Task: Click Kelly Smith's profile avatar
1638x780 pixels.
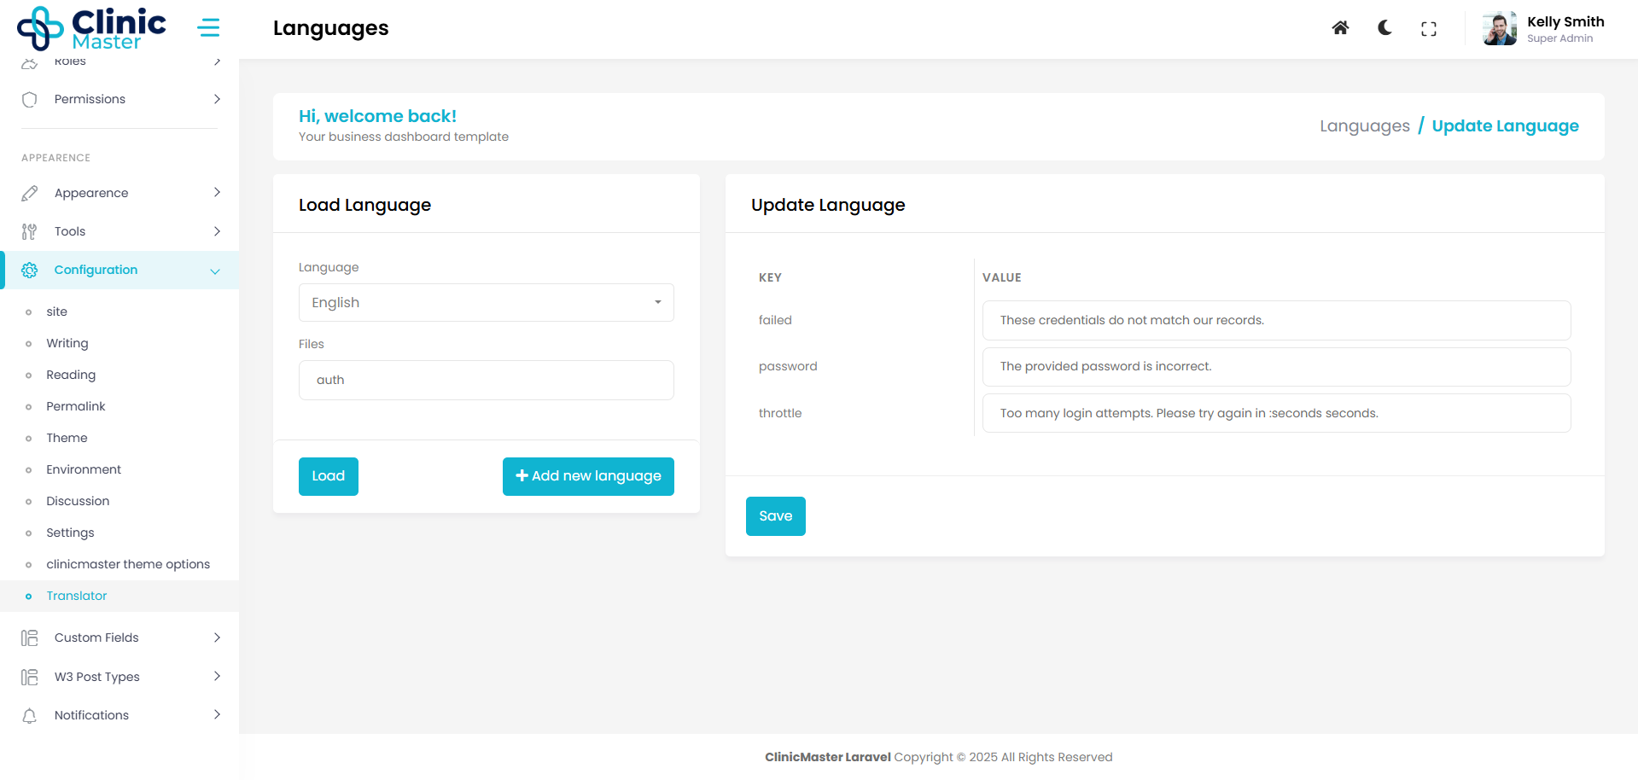Action: coord(1499,29)
